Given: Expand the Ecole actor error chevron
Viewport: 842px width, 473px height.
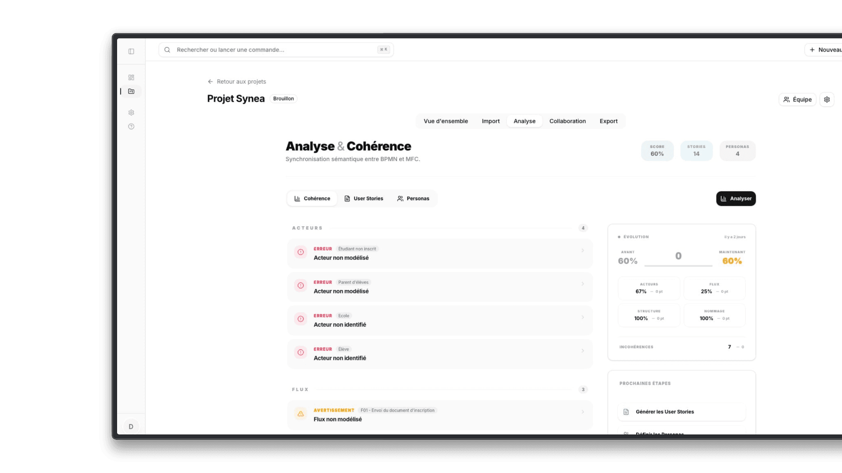Looking at the screenshot, I should 582,317.
